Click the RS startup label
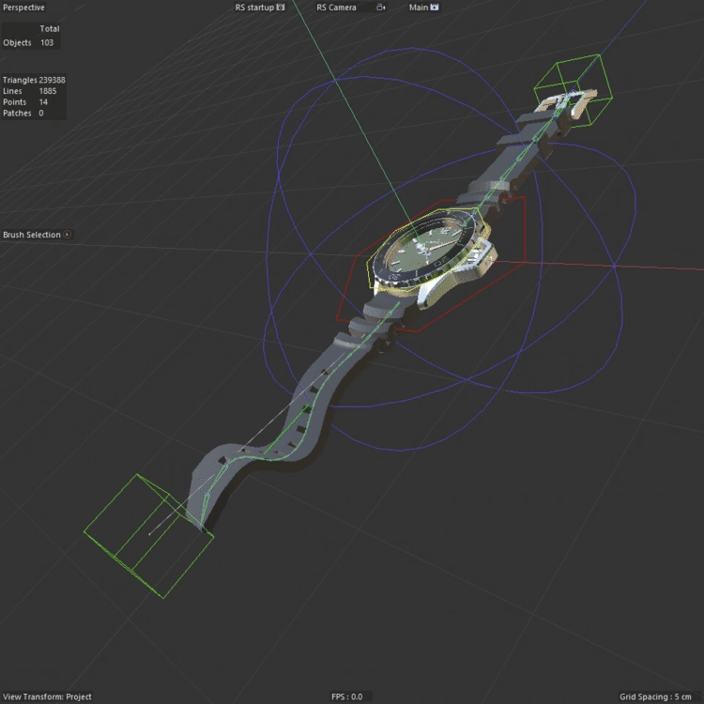 [253, 8]
